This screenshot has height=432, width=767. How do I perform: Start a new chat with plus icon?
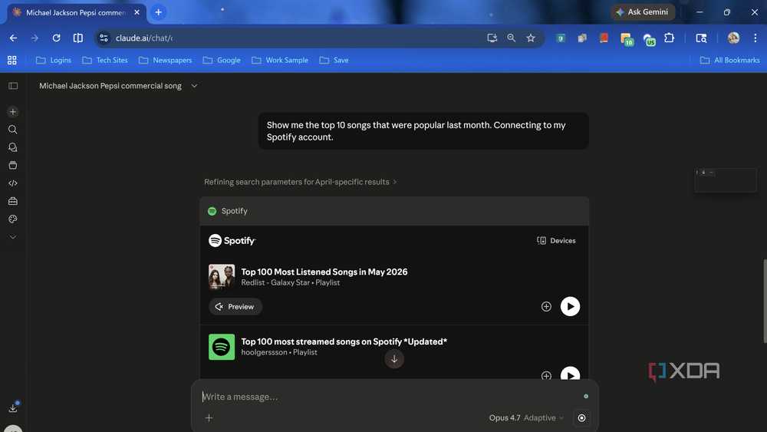[13, 111]
